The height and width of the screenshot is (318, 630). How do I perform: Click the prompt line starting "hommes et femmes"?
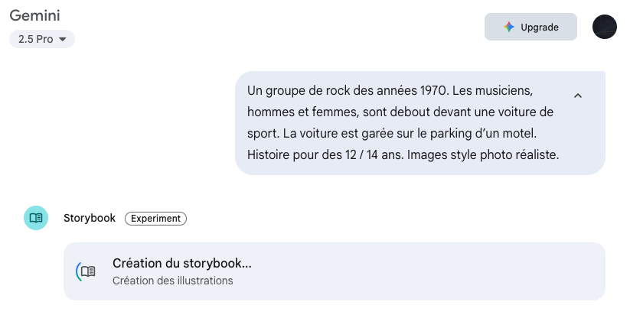point(400,112)
